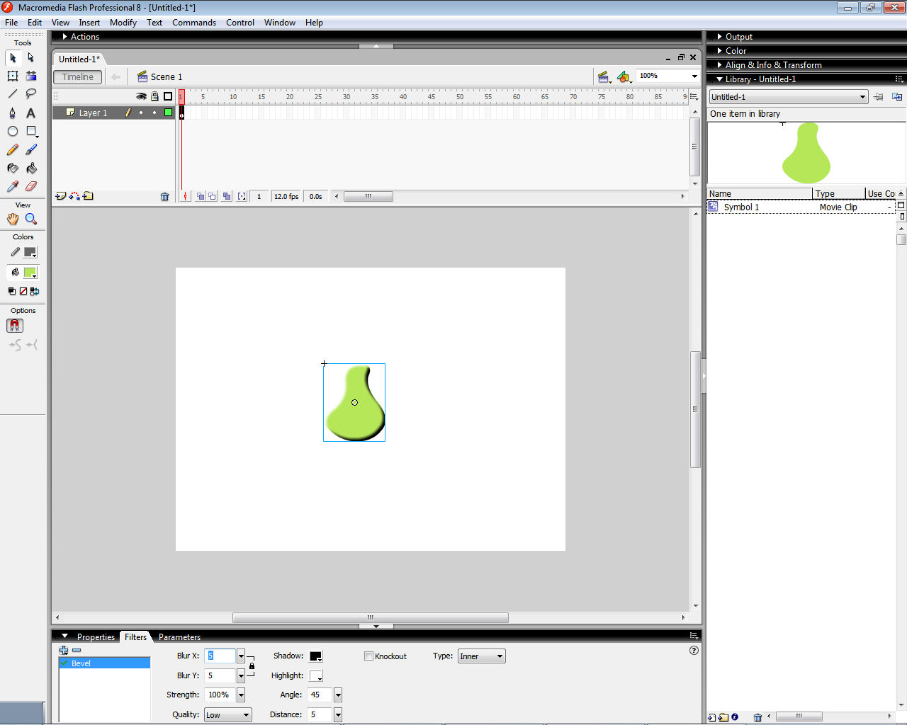Click Symbol 1 in the library list
The width and height of the screenshot is (907, 725).
(741, 207)
